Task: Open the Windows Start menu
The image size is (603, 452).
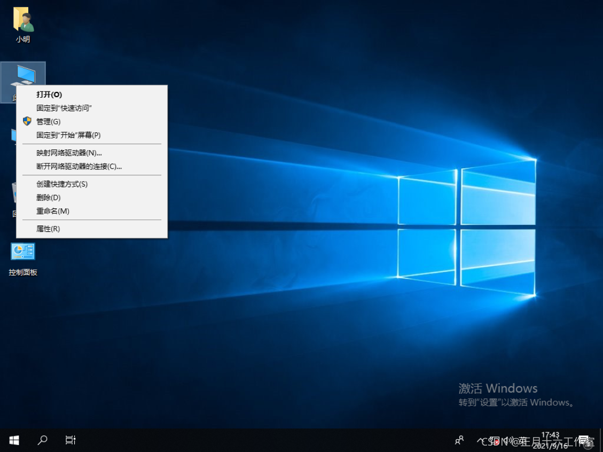Action: [14, 440]
